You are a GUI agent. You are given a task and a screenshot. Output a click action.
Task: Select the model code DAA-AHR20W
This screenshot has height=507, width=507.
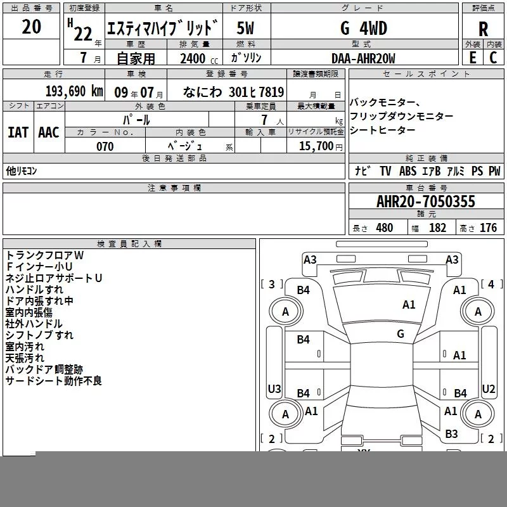(x=363, y=58)
